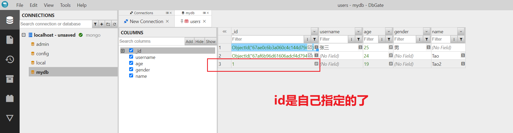
Task: Click filter icon beside connection search box
Action: [x=95, y=24]
